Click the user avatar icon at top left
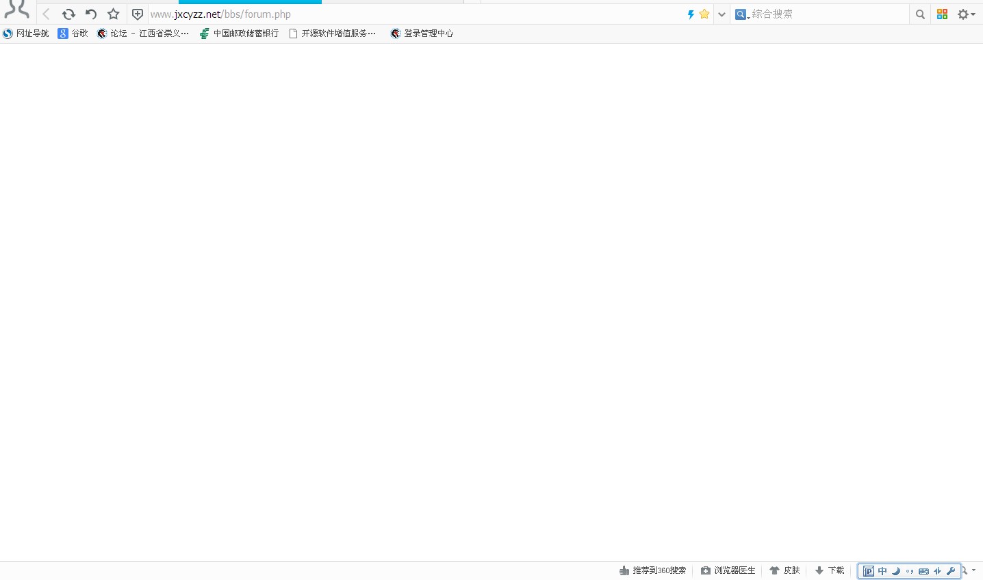The height and width of the screenshot is (580, 983). point(17,10)
